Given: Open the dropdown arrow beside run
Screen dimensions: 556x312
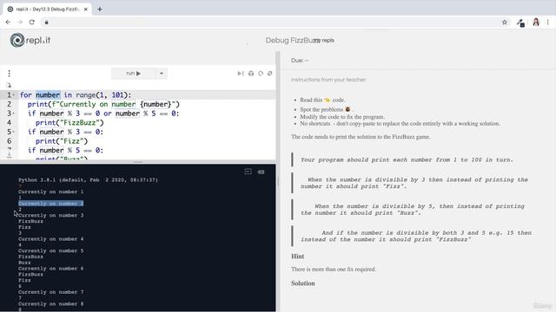Looking at the screenshot, I should coord(162,73).
